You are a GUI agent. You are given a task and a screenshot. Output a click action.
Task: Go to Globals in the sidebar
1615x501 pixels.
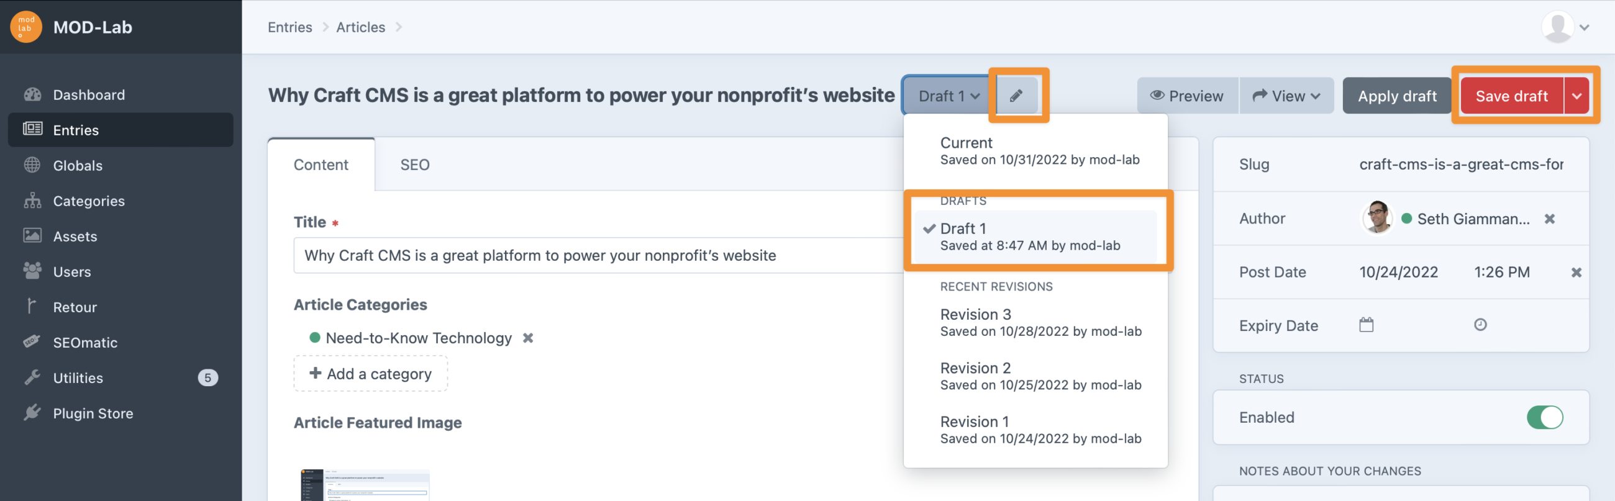coord(121,165)
